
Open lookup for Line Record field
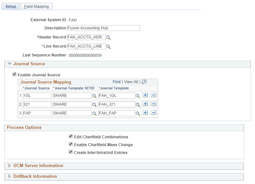[108, 47]
